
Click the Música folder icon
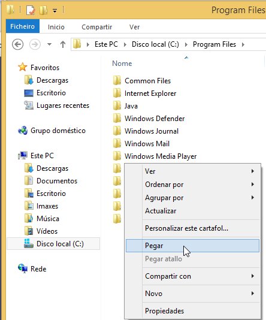[29, 218]
